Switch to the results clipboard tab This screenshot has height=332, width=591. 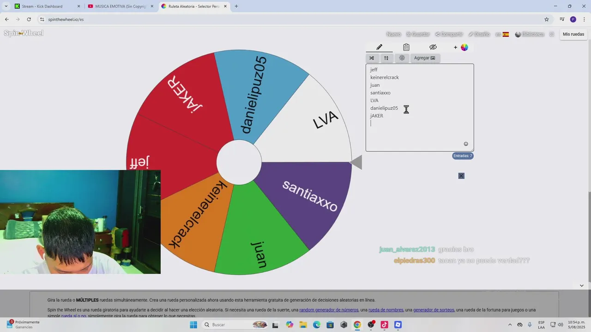coord(406,47)
